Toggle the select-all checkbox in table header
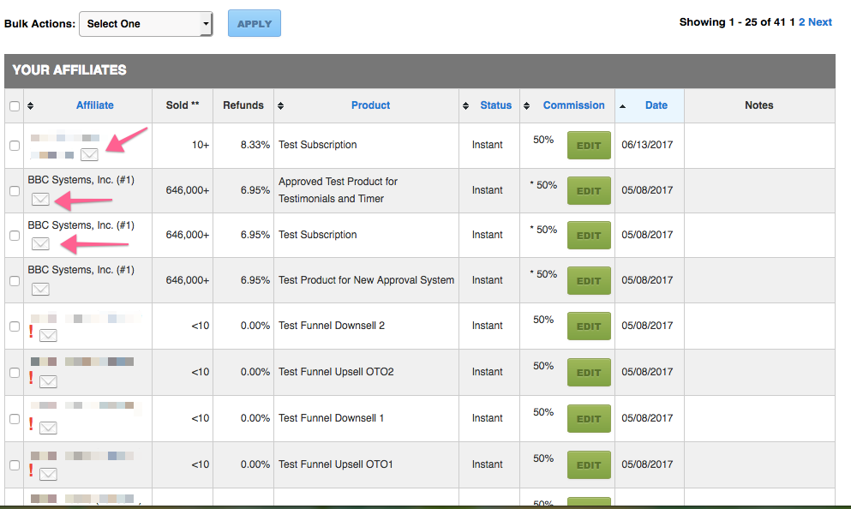The width and height of the screenshot is (851, 509). tap(14, 106)
